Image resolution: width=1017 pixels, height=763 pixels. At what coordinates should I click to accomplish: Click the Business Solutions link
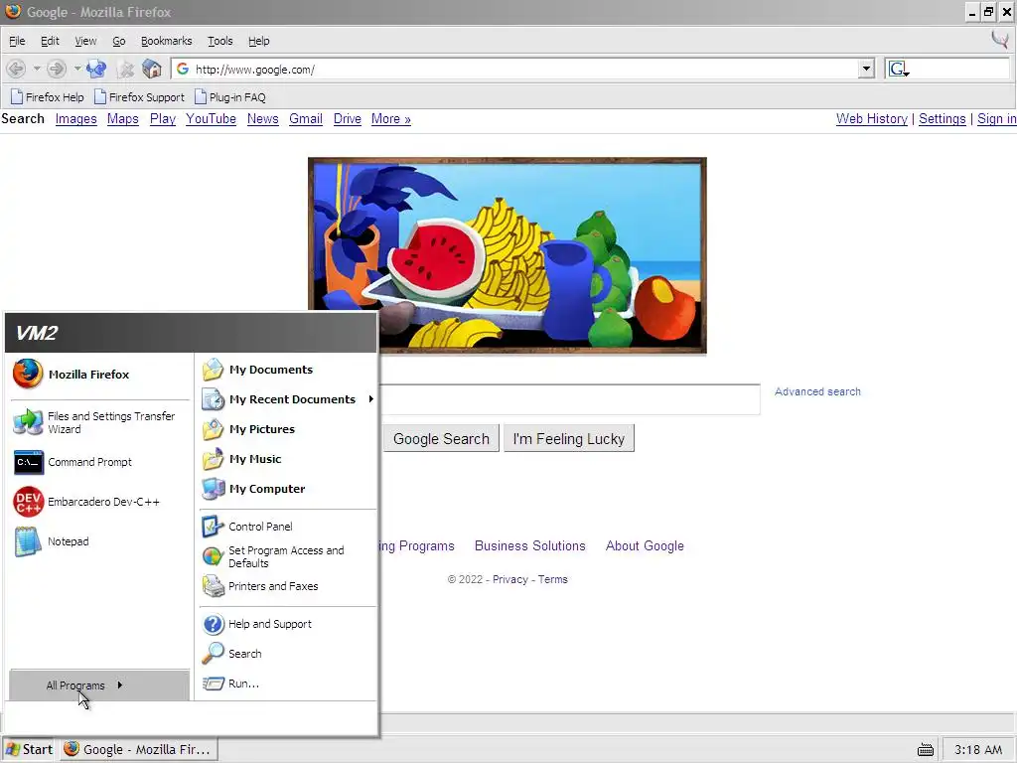coord(530,545)
